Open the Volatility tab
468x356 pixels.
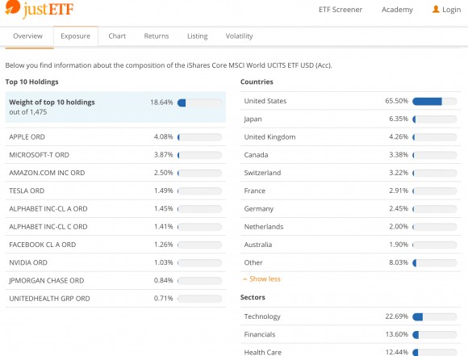click(x=239, y=36)
